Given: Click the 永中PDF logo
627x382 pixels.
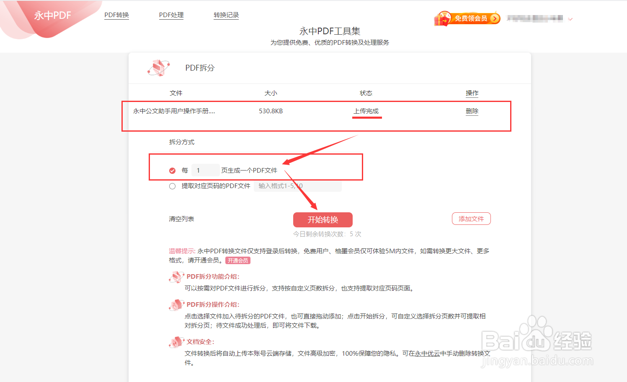Looking at the screenshot, I should pos(52,15).
